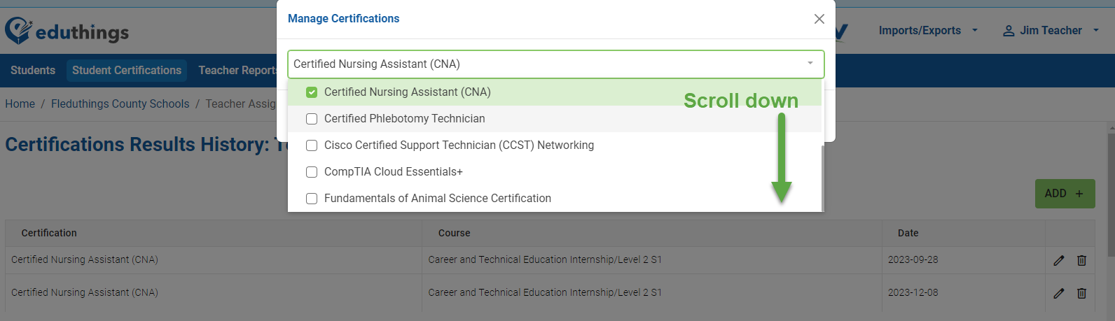Uncheck Certified Nursing Assistant (CNA) option

click(x=312, y=92)
